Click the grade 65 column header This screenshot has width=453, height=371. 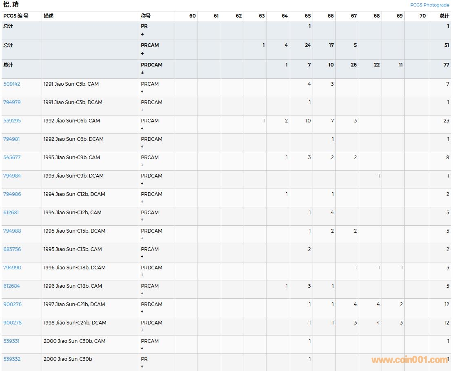click(307, 16)
